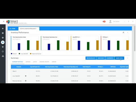This screenshot has height=102, width=136.
Task: Sort by Scenario column header
Action: coord(19,67)
